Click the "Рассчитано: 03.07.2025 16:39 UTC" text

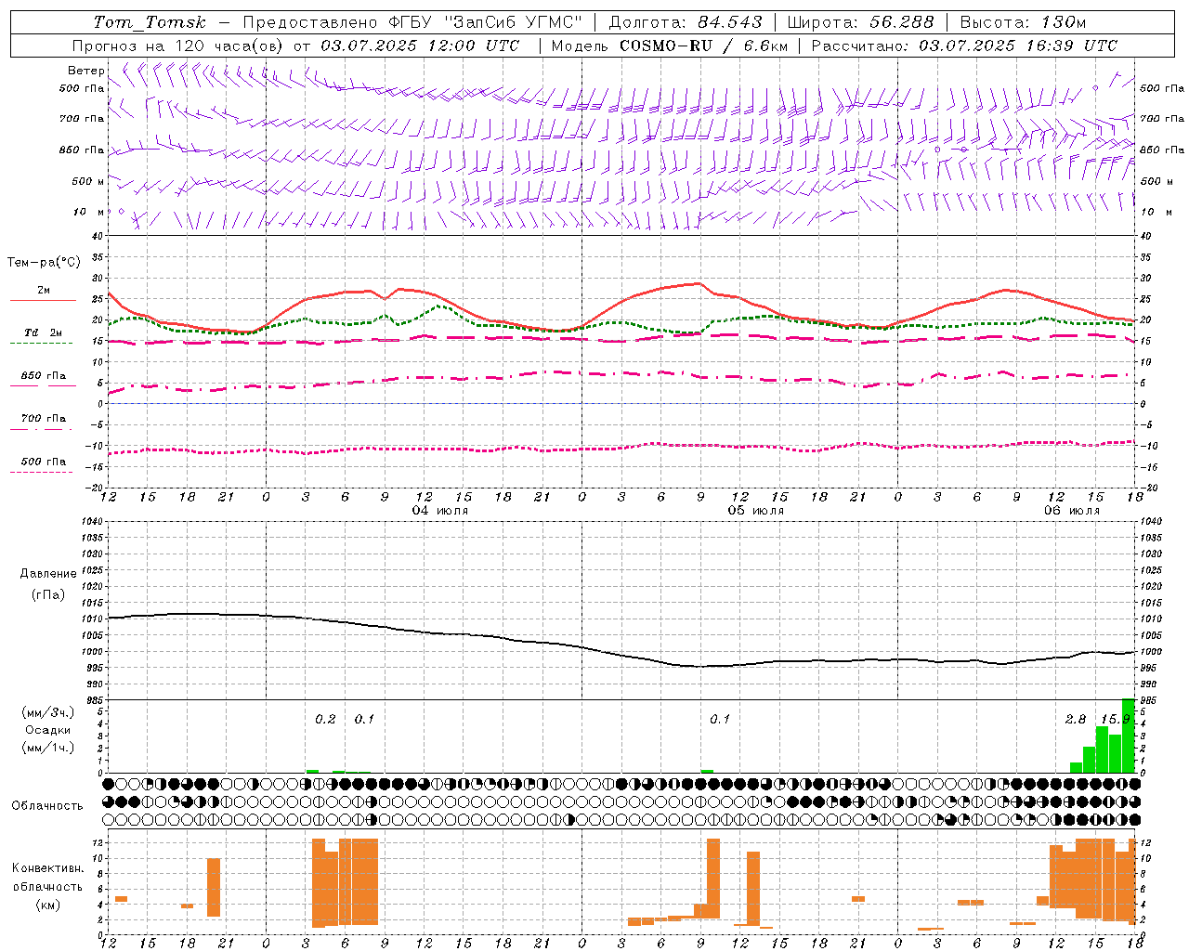coord(964,46)
